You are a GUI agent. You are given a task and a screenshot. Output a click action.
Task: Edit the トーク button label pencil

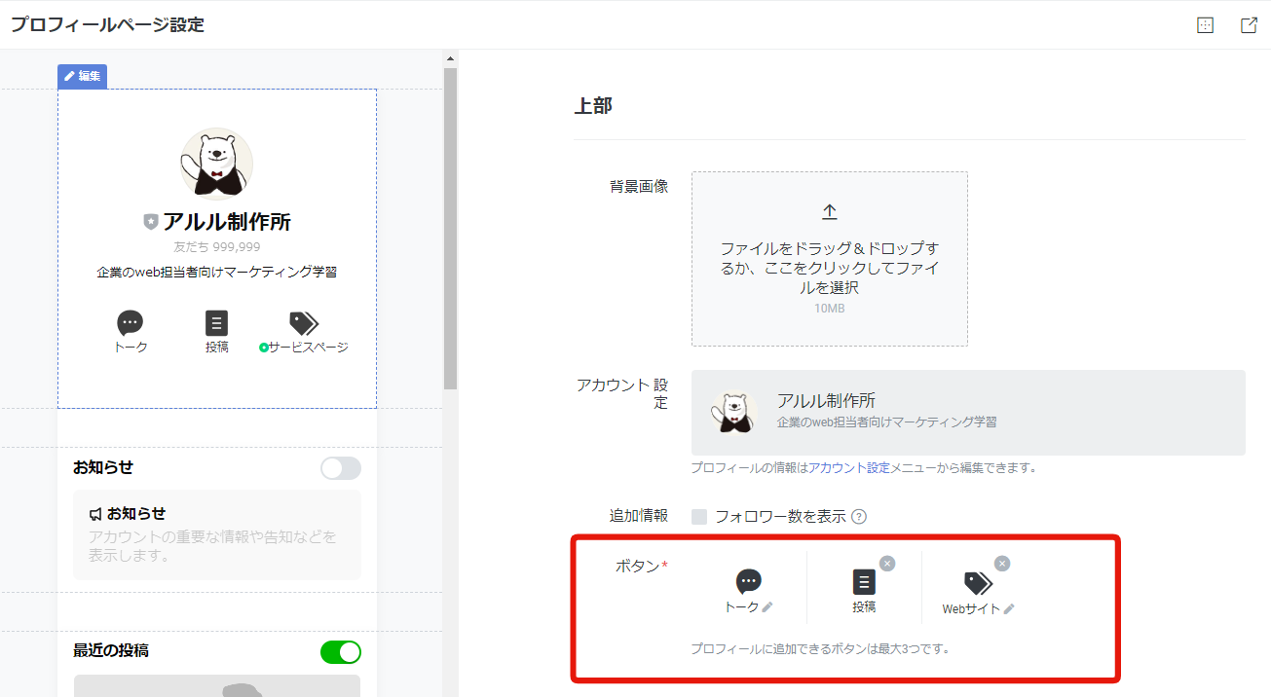pos(767,607)
